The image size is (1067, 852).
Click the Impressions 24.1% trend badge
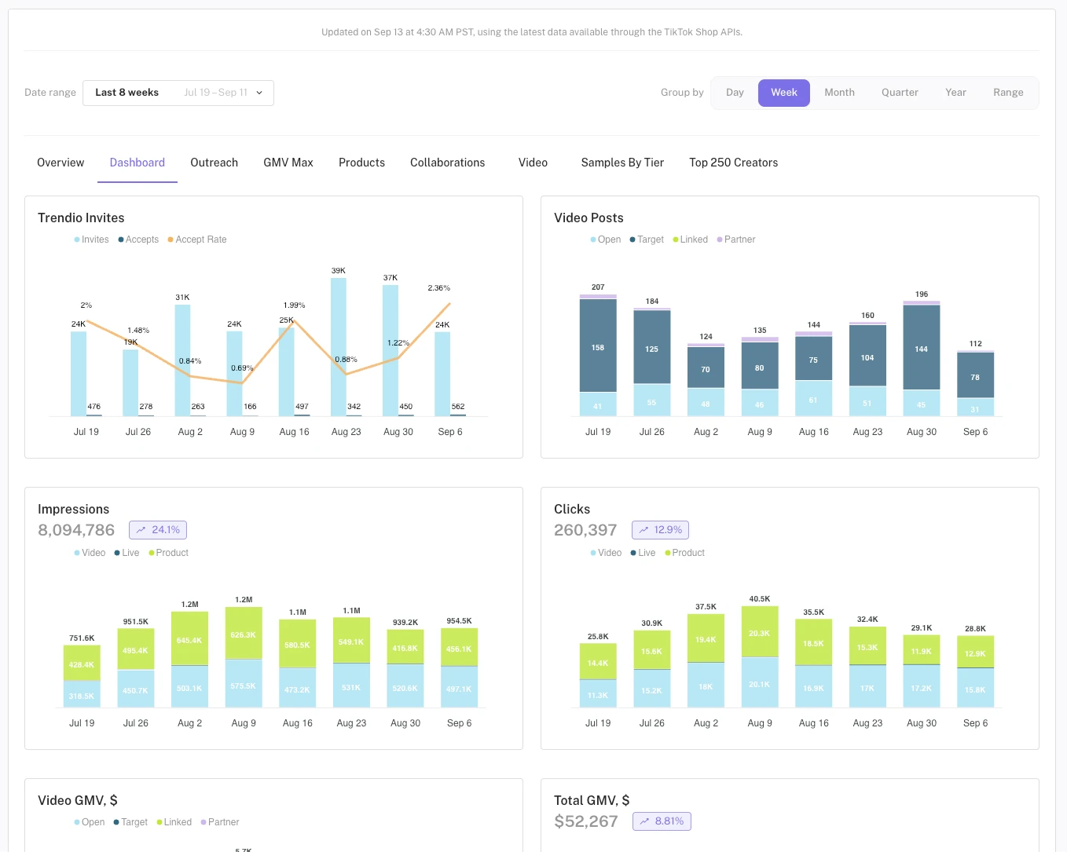coord(158,530)
